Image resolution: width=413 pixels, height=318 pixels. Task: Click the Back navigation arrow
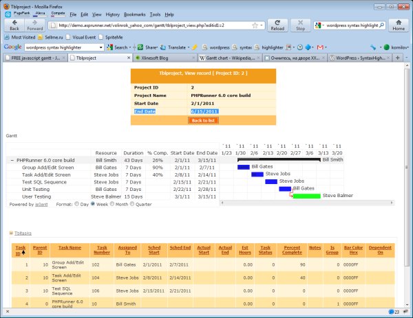click(x=14, y=25)
